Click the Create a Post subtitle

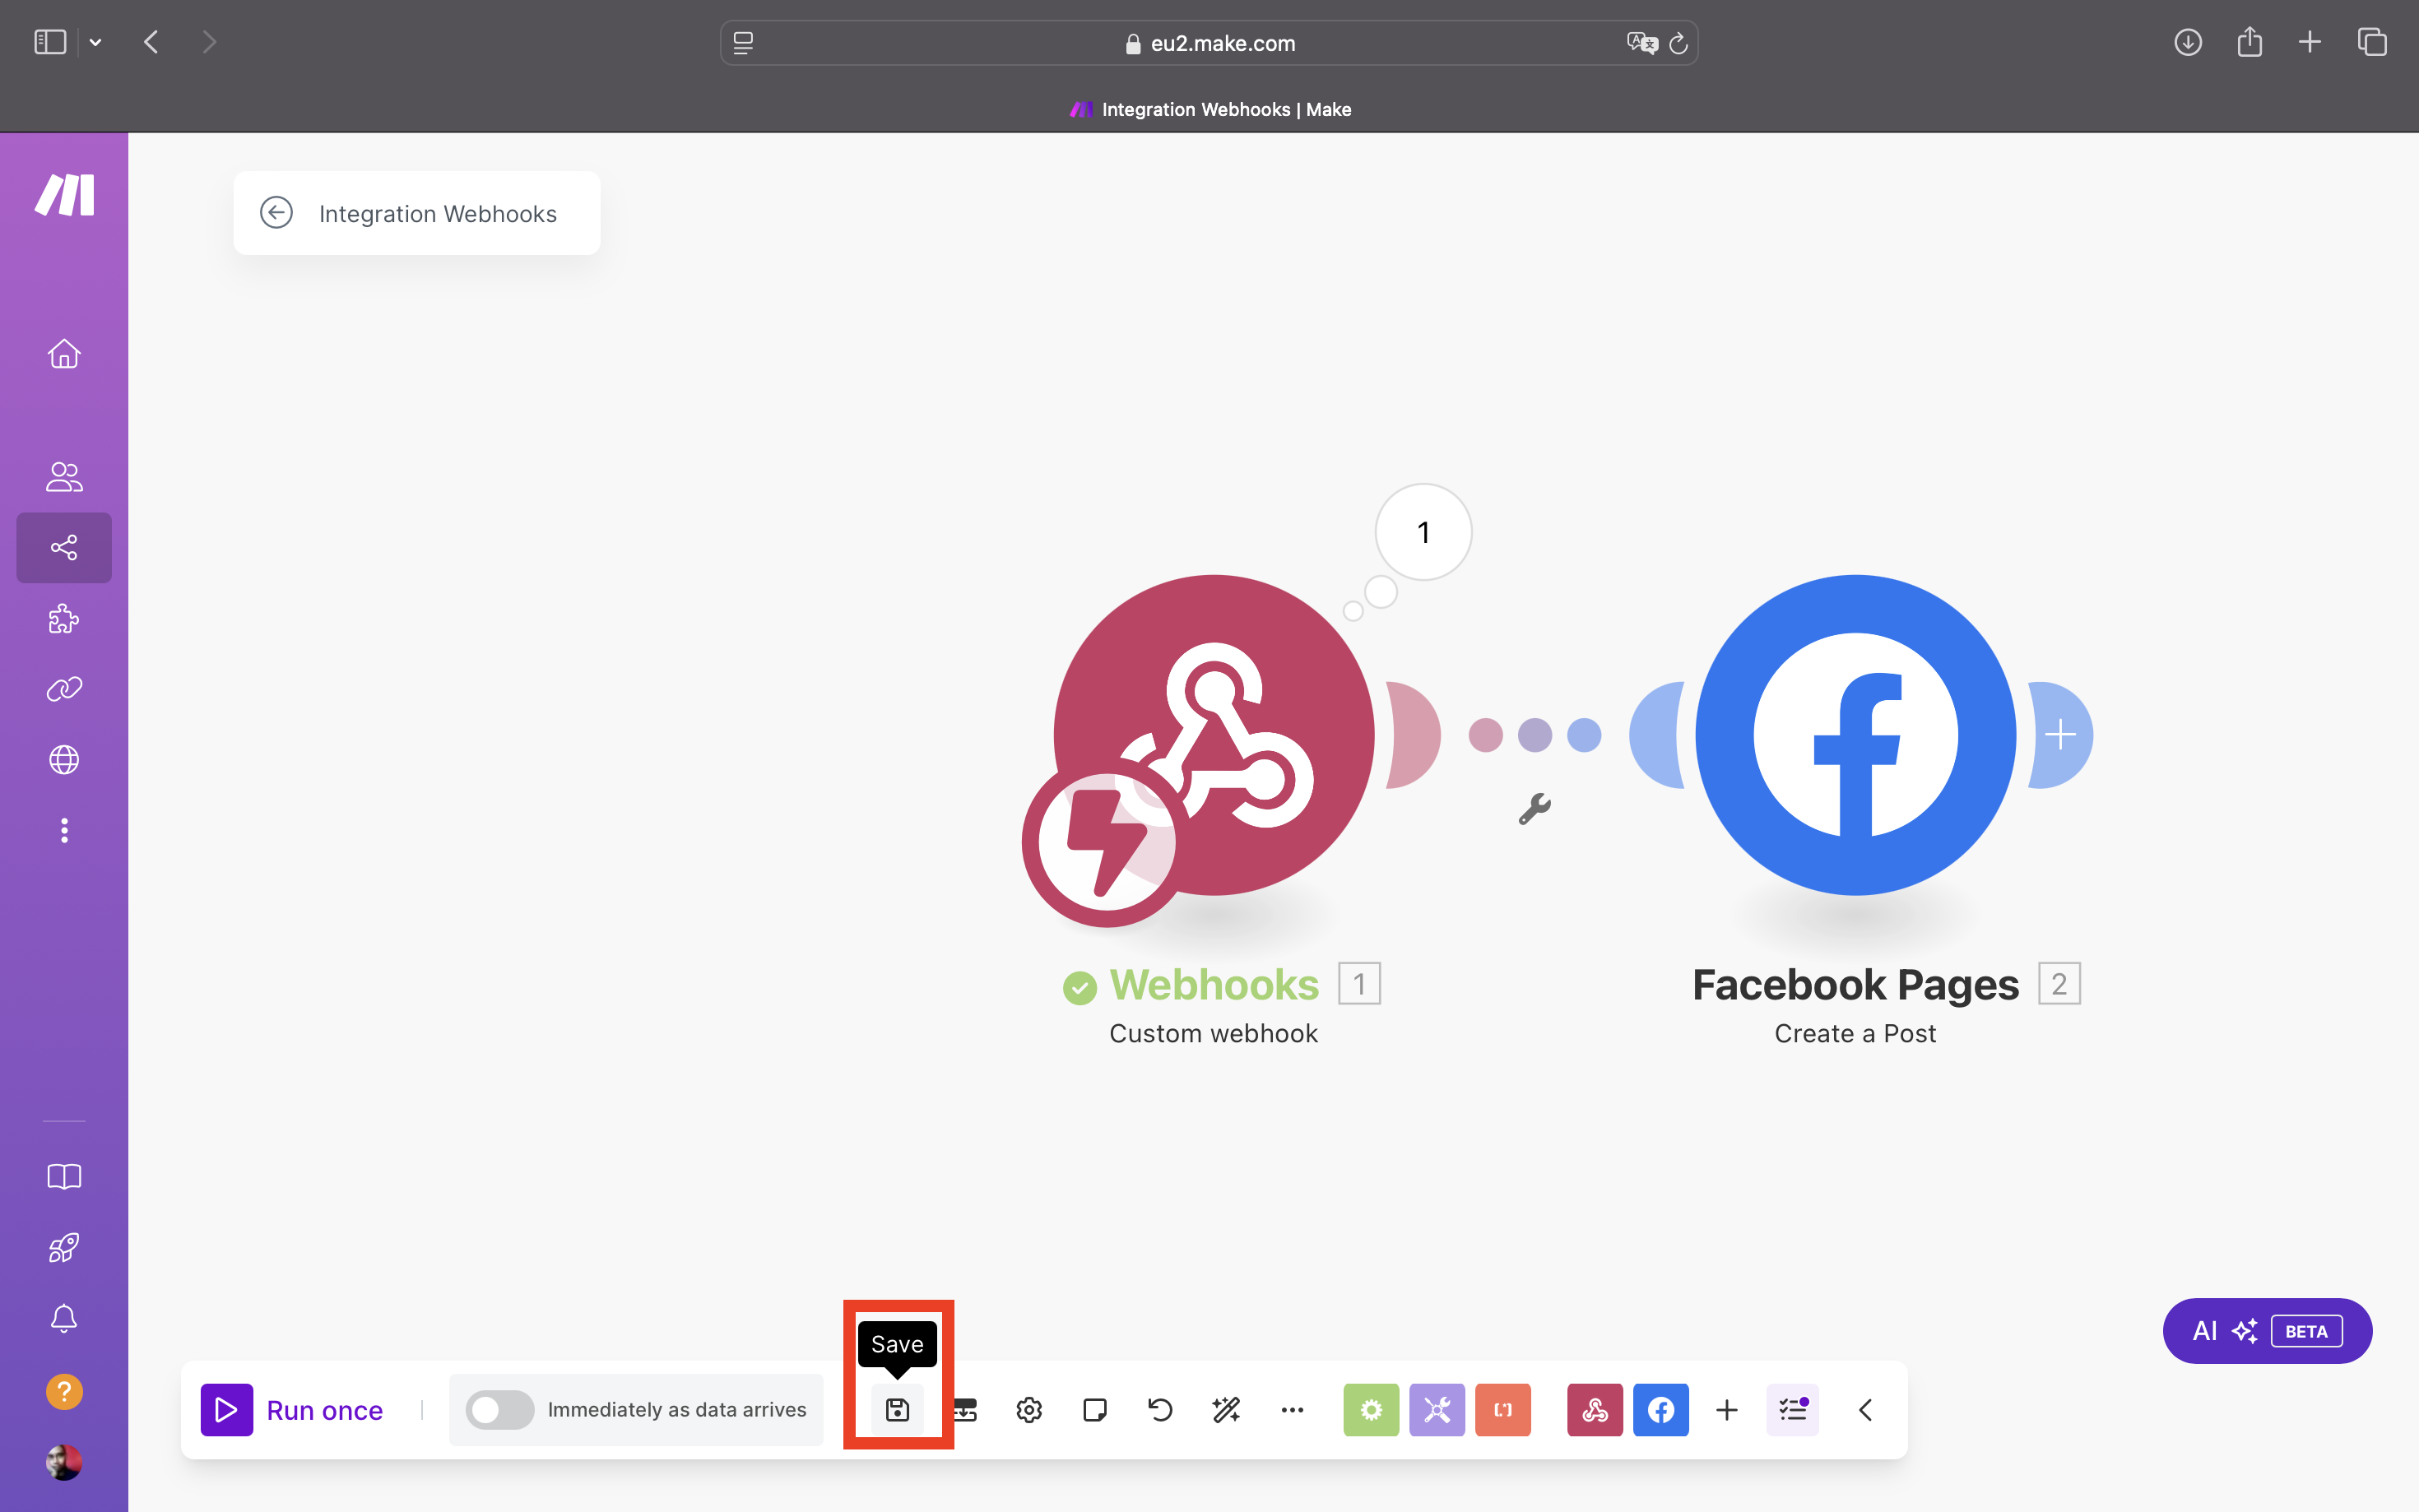click(x=1855, y=1033)
